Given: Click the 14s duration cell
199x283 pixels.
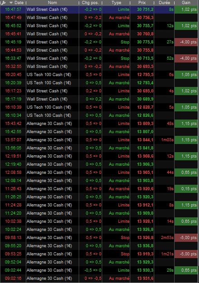Looking at the screenshot, I should tap(170, 221).
